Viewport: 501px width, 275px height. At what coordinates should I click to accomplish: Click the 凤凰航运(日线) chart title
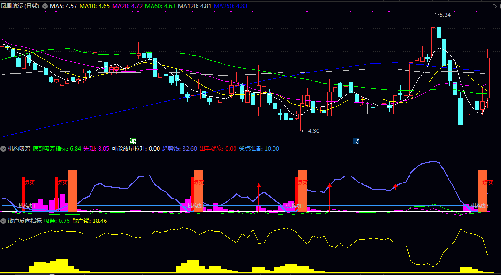pos(21,6)
